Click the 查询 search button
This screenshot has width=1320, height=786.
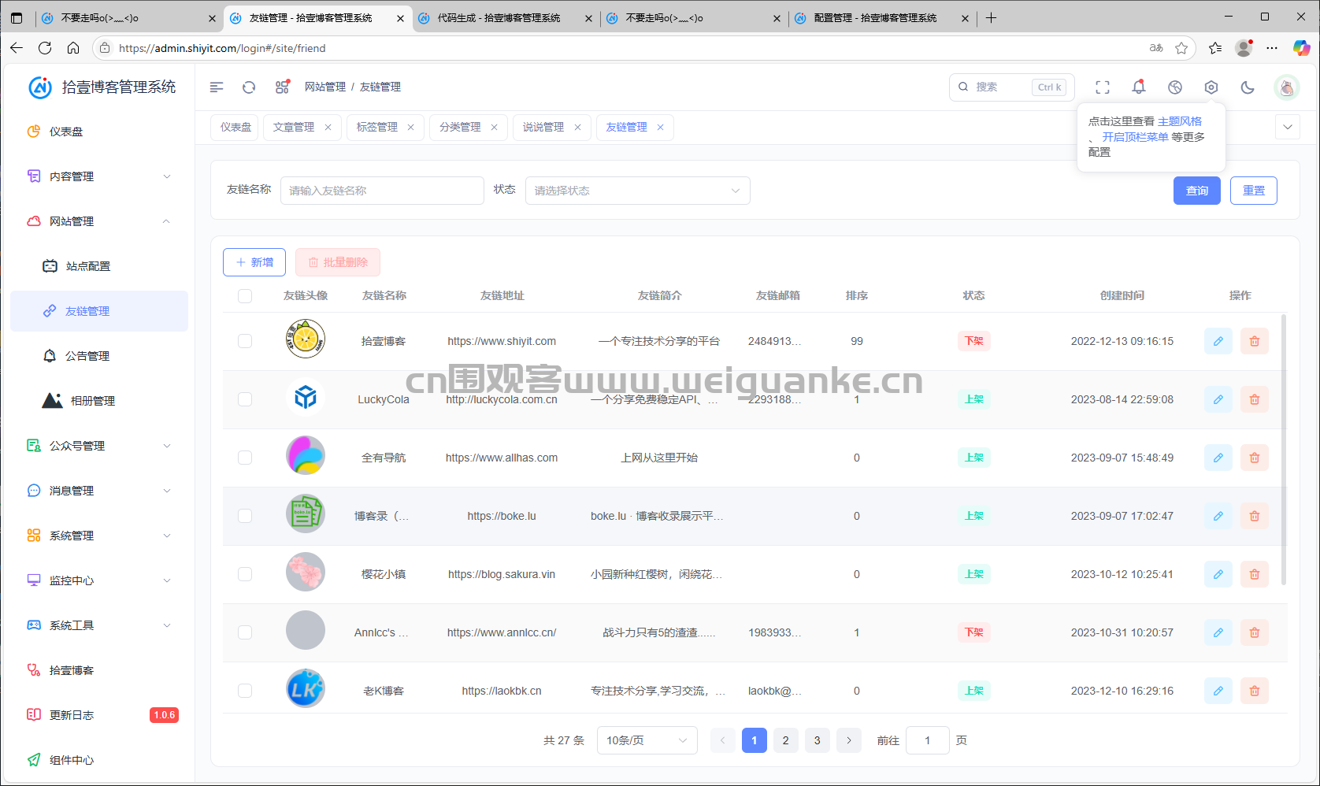click(1197, 191)
